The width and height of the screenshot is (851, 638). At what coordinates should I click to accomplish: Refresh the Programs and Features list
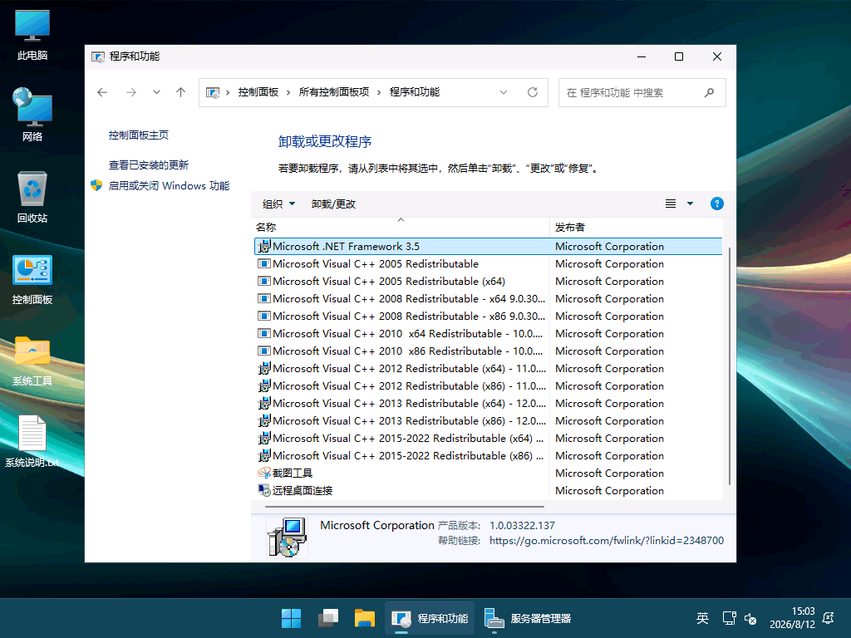point(533,92)
